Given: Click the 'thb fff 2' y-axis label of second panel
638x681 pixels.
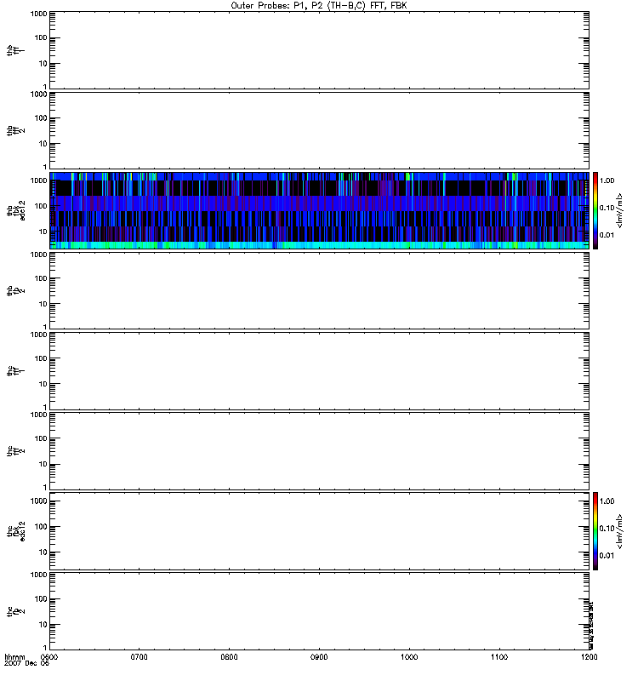Looking at the screenshot, I should coord(15,130).
